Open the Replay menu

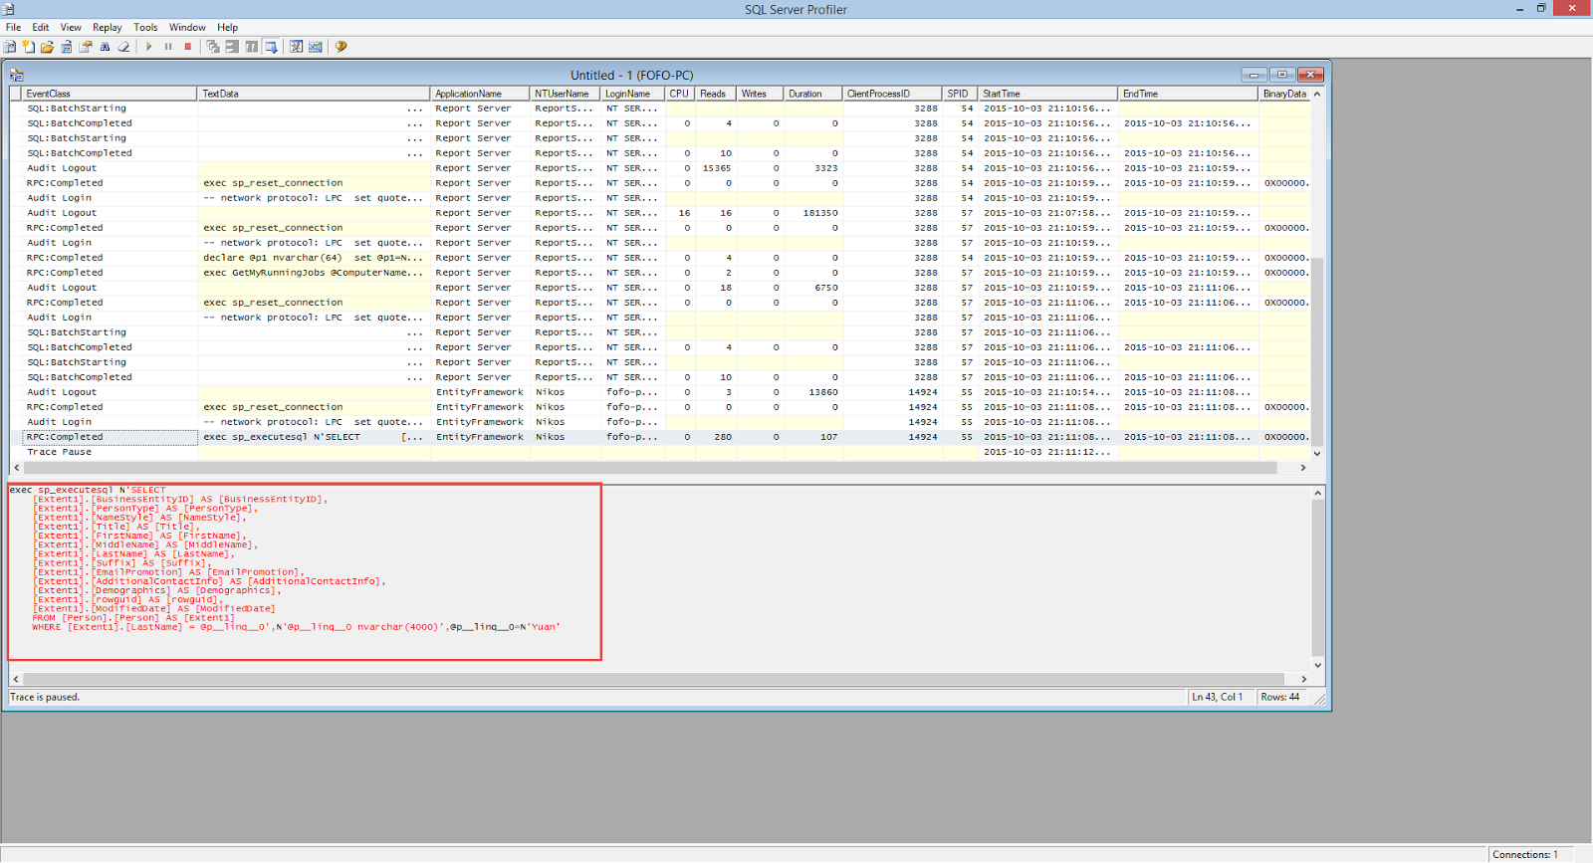pos(108,28)
